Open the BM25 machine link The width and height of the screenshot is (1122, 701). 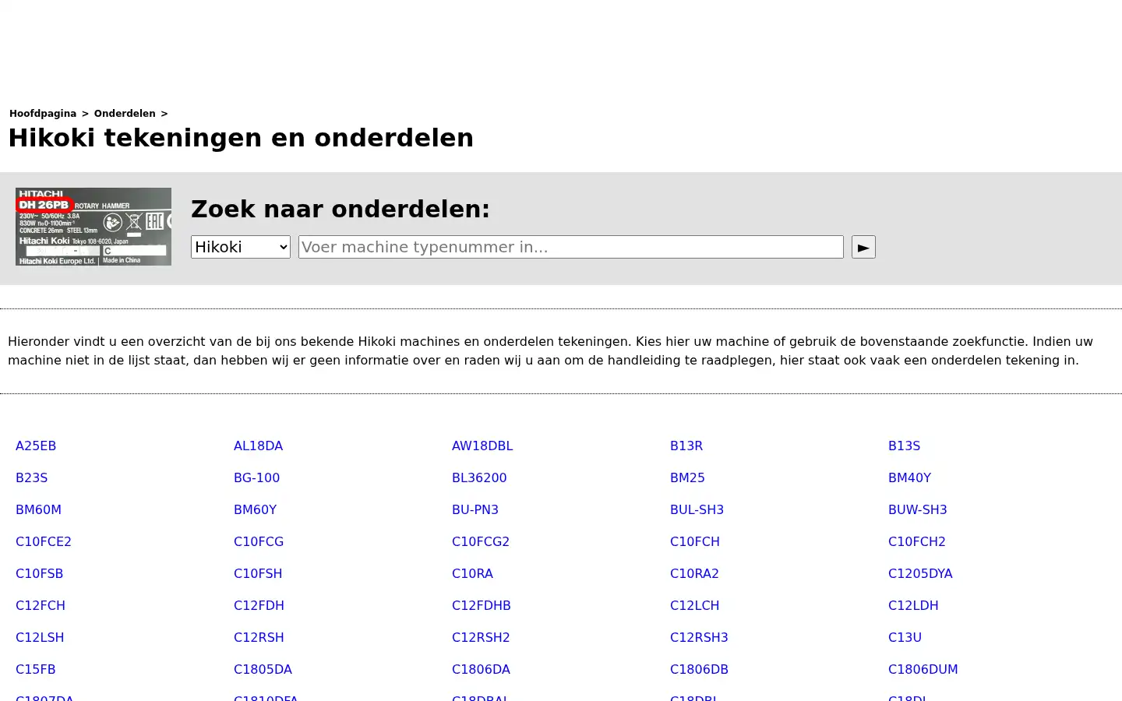coord(687,478)
